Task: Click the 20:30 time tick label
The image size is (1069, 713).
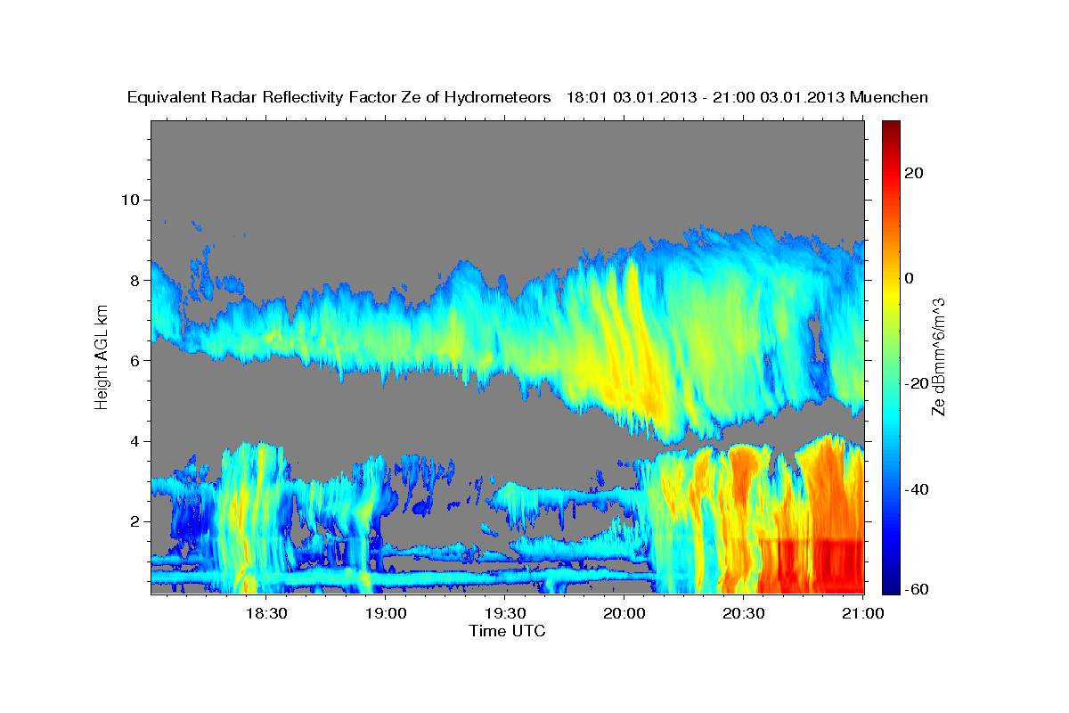Action: pyautogui.click(x=743, y=613)
